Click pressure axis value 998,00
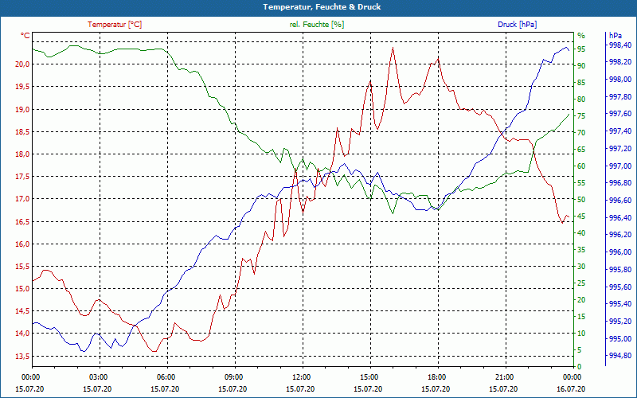This screenshot has height=398, width=637. 620,79
